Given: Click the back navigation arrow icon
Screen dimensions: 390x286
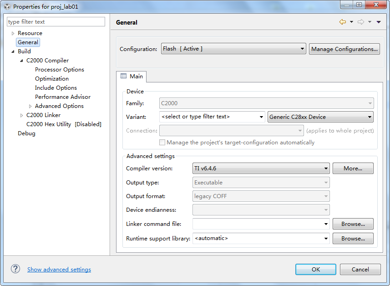Looking at the screenshot, I should tap(342, 22).
